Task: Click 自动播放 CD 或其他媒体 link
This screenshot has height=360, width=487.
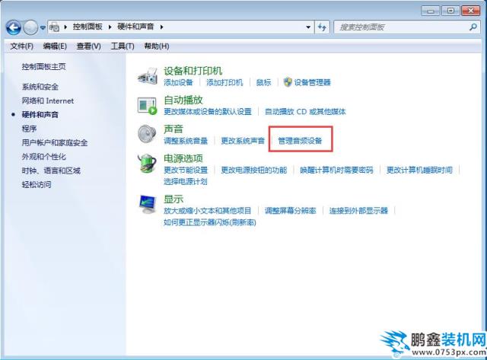Action: click(305, 112)
